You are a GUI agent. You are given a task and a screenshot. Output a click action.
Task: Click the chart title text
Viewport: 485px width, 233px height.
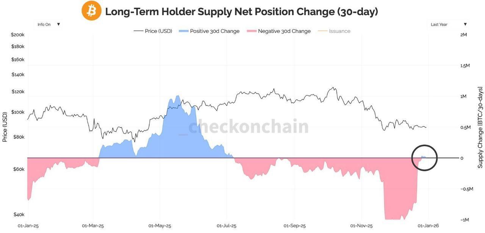(241, 11)
